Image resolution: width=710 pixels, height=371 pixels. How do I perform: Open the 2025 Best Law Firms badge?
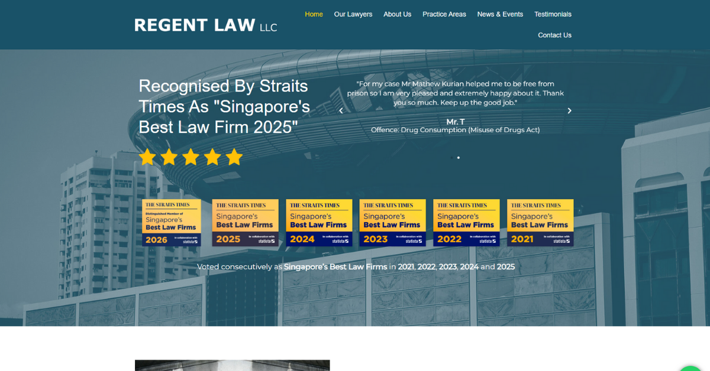click(245, 223)
